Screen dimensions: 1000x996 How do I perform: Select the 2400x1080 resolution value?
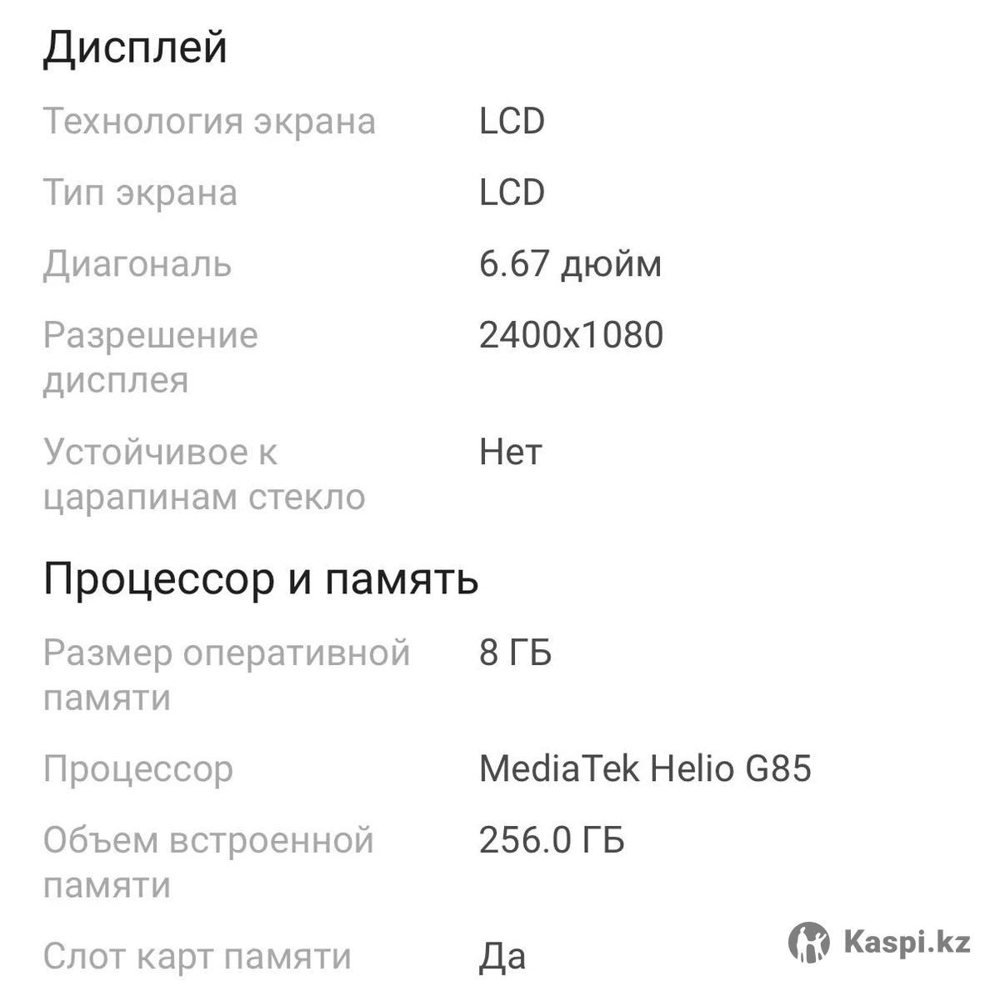(571, 335)
